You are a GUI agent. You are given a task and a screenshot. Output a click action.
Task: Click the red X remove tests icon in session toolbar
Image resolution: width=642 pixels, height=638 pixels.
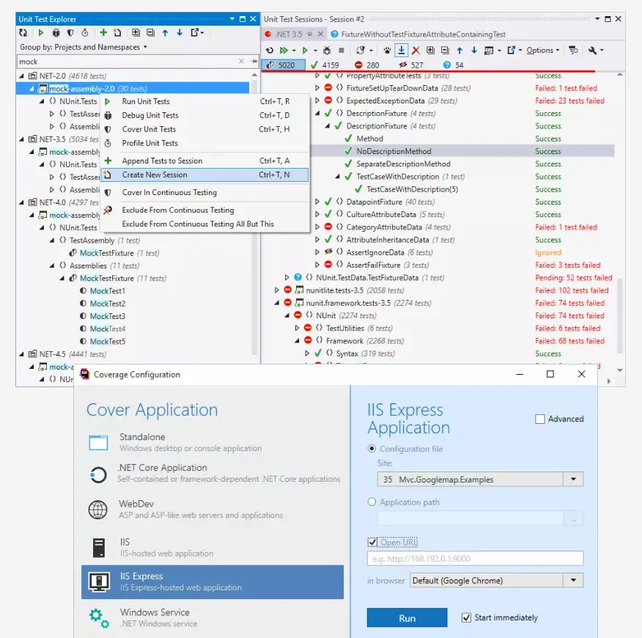tap(416, 51)
